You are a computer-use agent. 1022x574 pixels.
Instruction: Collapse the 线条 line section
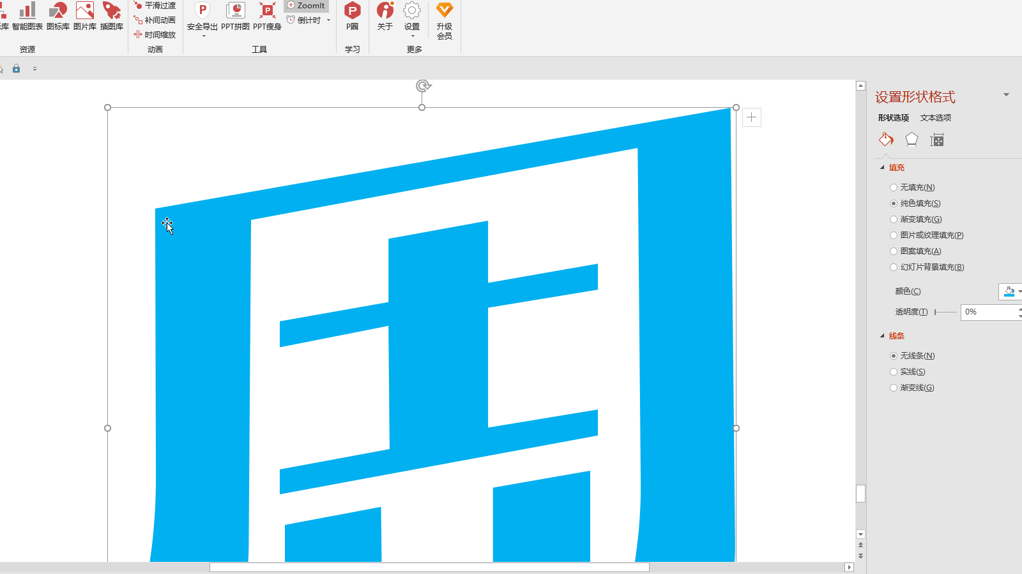click(883, 336)
